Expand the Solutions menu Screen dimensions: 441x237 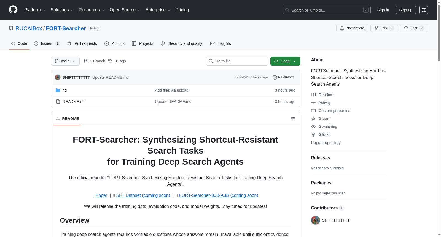pos(62,10)
